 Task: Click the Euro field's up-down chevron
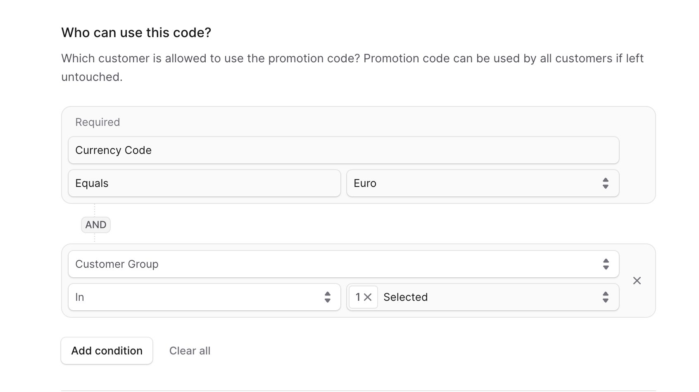(x=605, y=183)
